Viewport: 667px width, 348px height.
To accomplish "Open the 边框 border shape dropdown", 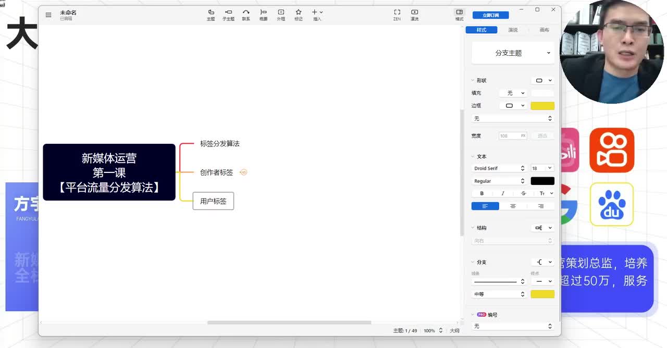I will point(513,105).
